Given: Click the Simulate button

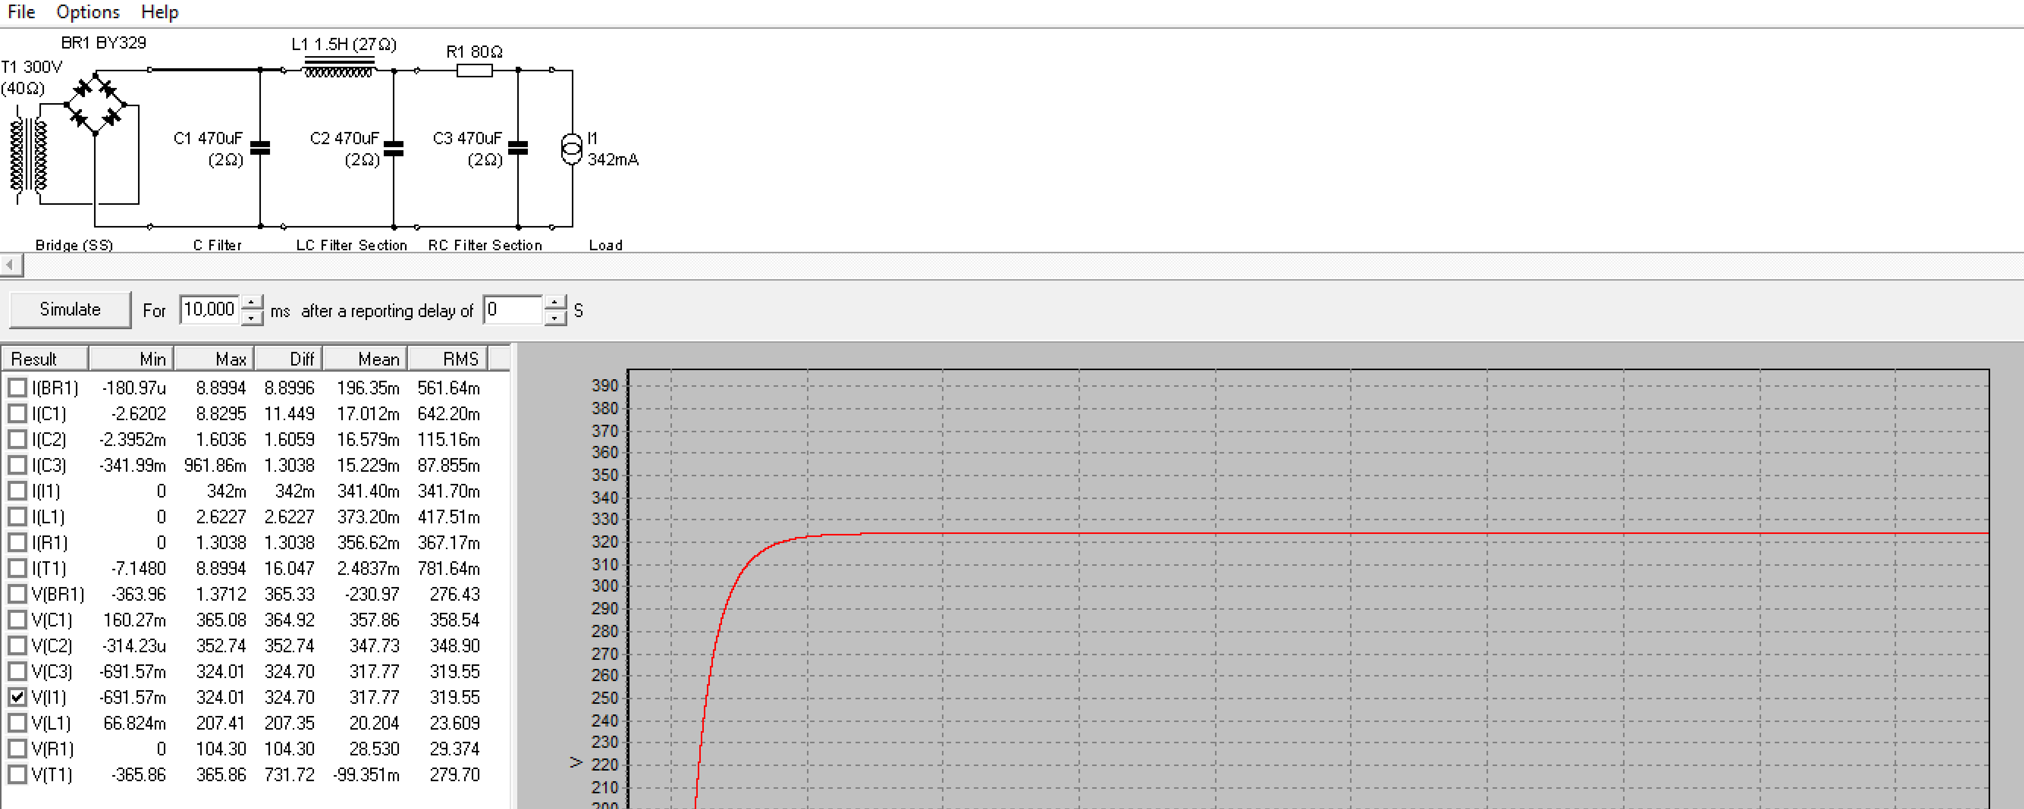Looking at the screenshot, I should click(70, 309).
